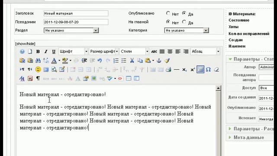Click the Дата создания field

click(x=267, y=98)
